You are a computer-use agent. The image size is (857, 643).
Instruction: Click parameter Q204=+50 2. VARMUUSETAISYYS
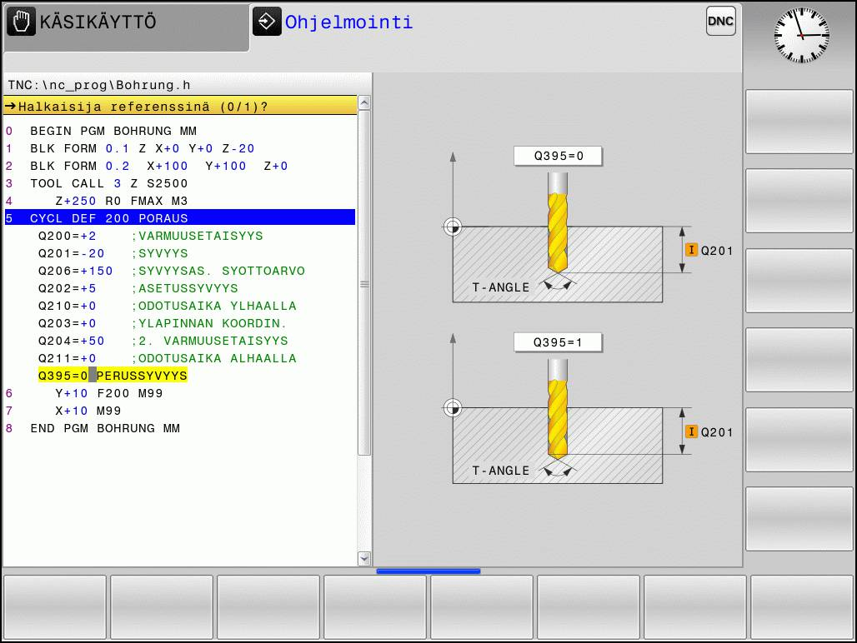point(180,341)
